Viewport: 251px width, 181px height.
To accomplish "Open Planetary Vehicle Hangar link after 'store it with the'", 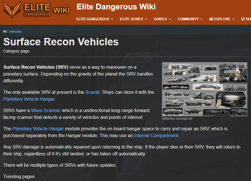I will [x=29, y=99].
